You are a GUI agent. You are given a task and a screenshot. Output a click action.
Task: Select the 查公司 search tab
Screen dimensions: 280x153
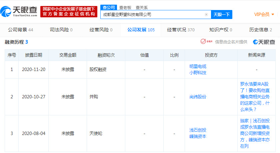pyautogui.click(x=109, y=7)
